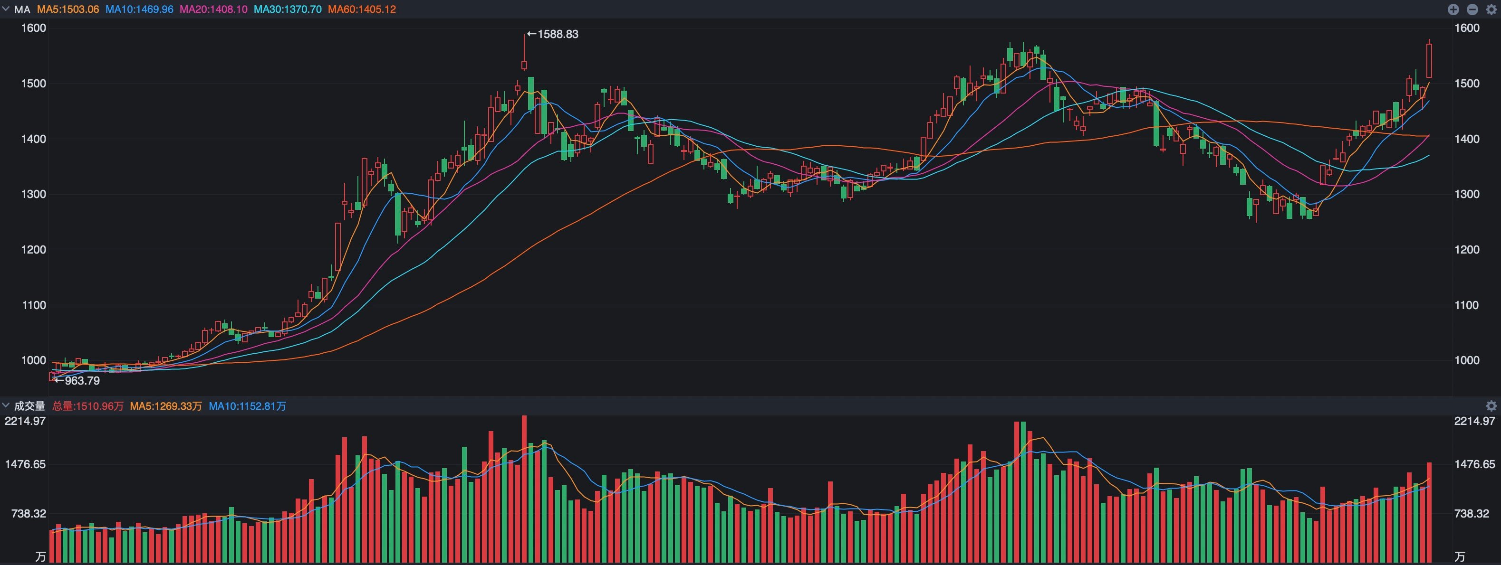Click the 总量:1510.96万 volume readout
Viewport: 1501px width, 565px height.
(x=88, y=405)
